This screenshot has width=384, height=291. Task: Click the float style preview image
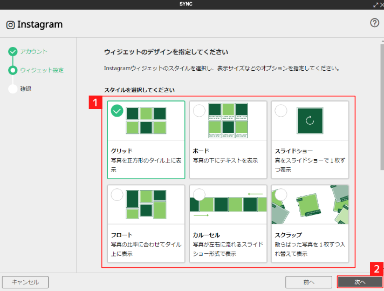(146, 204)
